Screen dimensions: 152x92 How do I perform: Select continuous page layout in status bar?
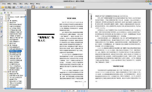122,91
